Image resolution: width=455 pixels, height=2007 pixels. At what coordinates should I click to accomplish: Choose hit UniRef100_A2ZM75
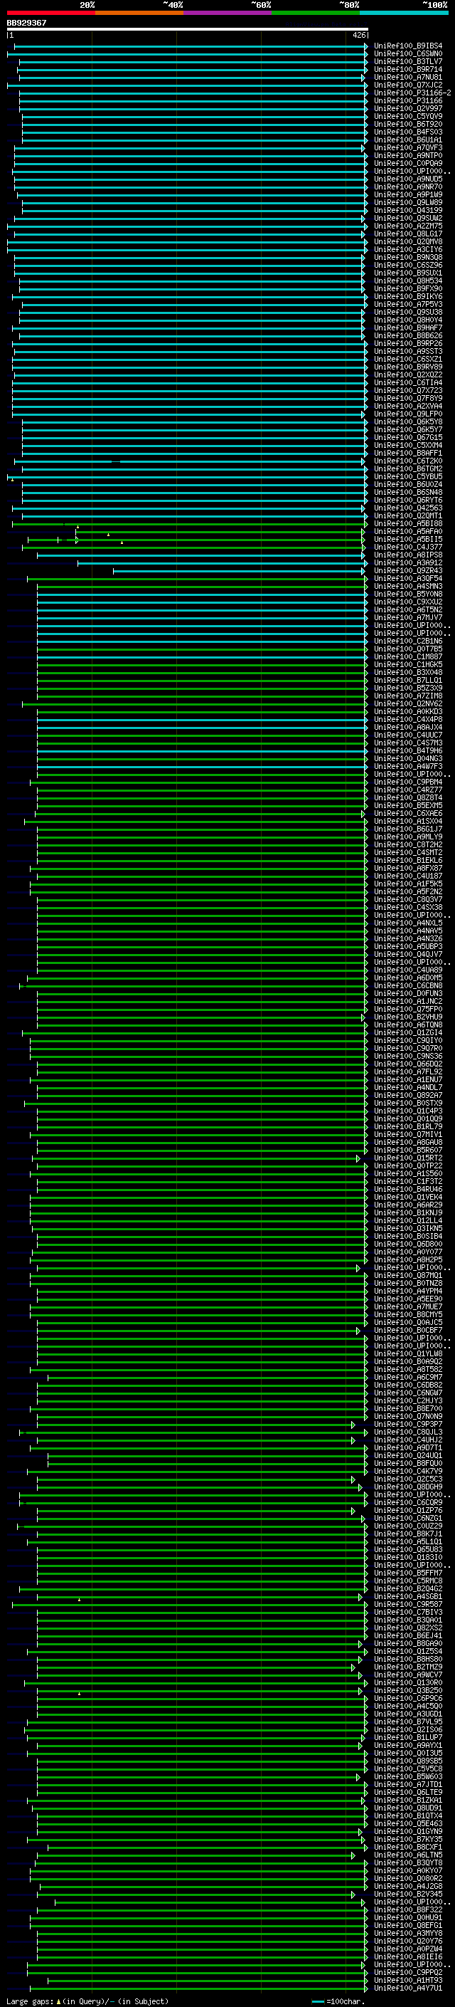(x=407, y=226)
